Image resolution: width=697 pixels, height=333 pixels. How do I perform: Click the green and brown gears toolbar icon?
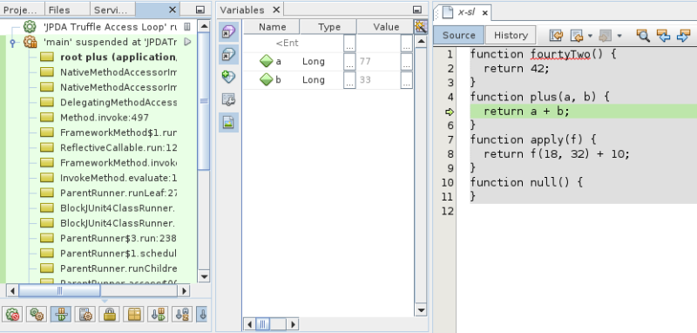click(x=36, y=315)
